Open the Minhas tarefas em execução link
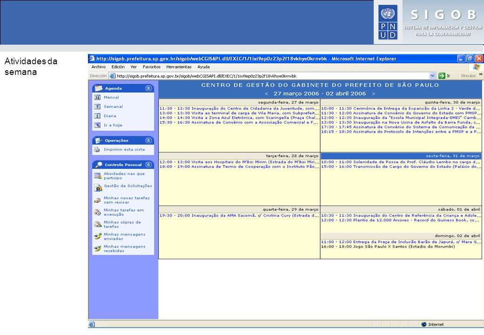Screen dimensions: 484x335 coord(124,212)
